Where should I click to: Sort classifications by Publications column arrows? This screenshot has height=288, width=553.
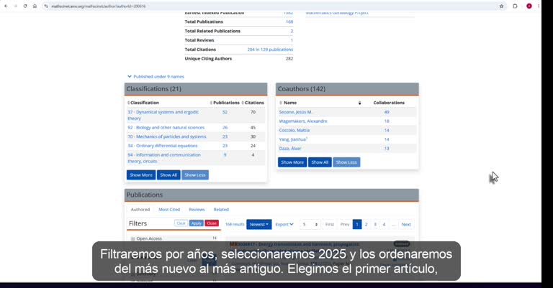pyautogui.click(x=211, y=103)
